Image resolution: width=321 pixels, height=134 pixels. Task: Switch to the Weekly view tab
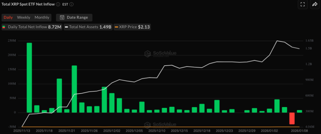click(x=24, y=17)
